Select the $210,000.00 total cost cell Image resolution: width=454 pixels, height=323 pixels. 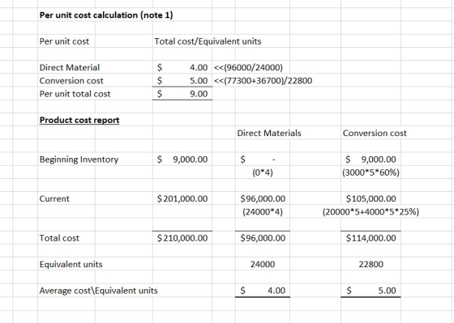tap(182, 238)
